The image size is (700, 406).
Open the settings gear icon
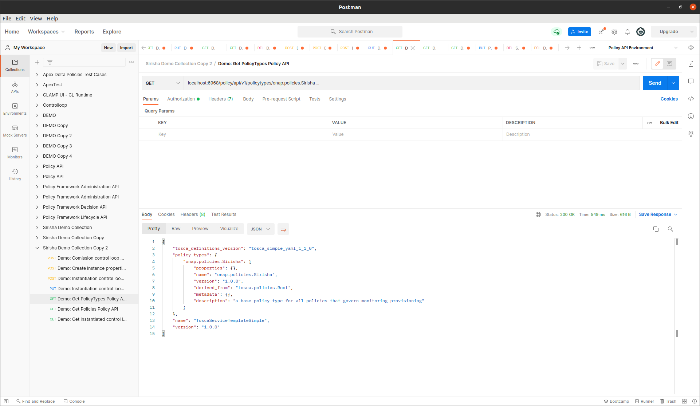click(614, 32)
